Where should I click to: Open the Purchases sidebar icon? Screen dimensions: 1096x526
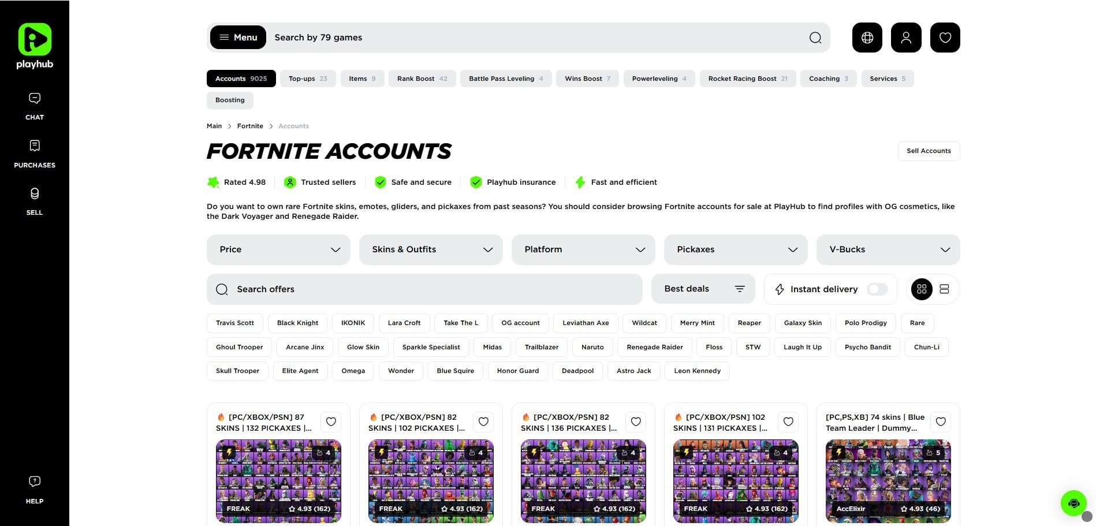35,154
